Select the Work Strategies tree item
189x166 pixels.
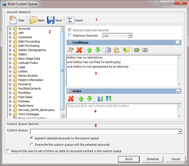click(x=29, y=114)
